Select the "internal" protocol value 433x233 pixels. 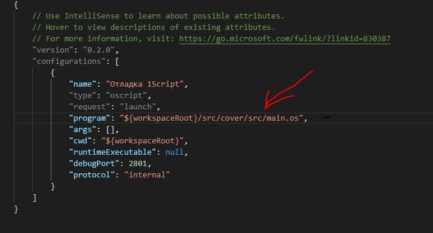pyautogui.click(x=147, y=174)
